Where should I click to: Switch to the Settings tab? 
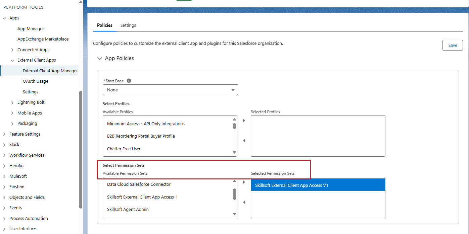128,25
